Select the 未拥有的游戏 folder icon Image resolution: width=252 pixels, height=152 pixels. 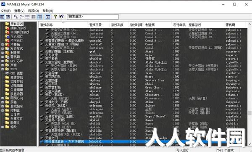click(x=7, y=32)
